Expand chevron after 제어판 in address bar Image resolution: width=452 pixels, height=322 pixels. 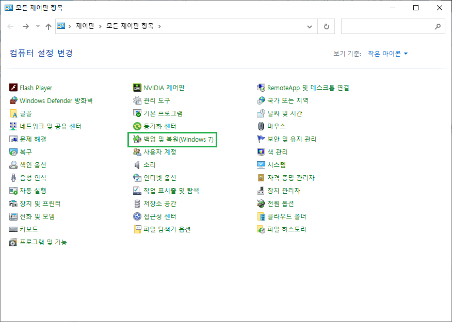click(100, 26)
